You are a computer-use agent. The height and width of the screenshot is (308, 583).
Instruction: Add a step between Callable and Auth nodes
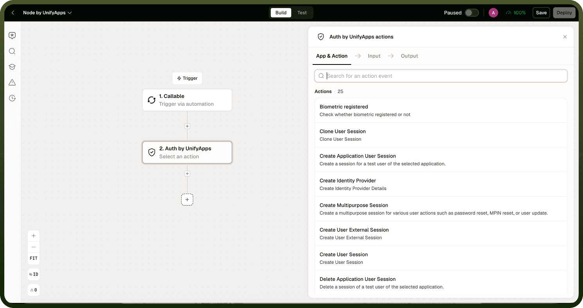tap(187, 126)
